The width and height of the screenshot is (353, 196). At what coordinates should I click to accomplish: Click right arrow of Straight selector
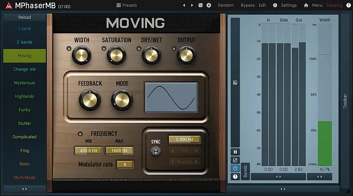pos(196,162)
